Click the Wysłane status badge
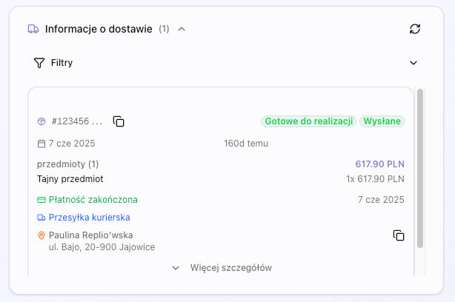 click(x=382, y=121)
